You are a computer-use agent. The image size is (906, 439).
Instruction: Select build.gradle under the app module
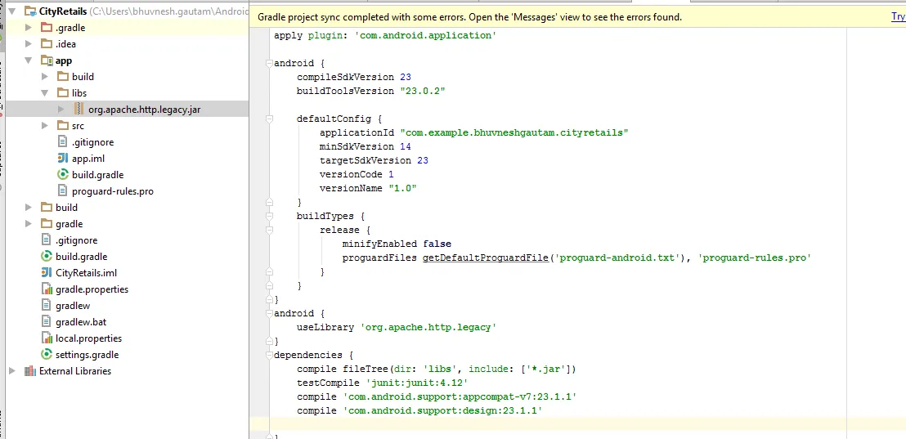pos(97,174)
